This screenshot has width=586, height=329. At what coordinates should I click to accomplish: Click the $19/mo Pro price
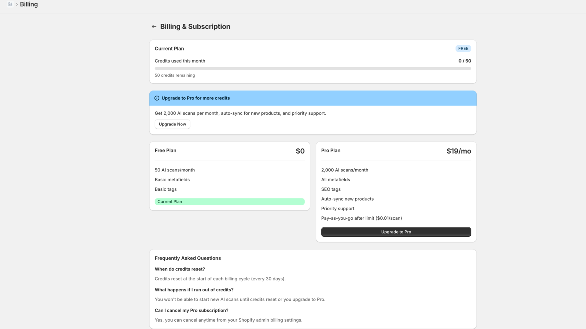click(x=459, y=151)
